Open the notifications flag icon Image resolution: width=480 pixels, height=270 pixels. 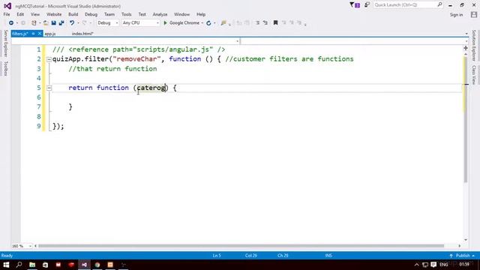(355, 5)
